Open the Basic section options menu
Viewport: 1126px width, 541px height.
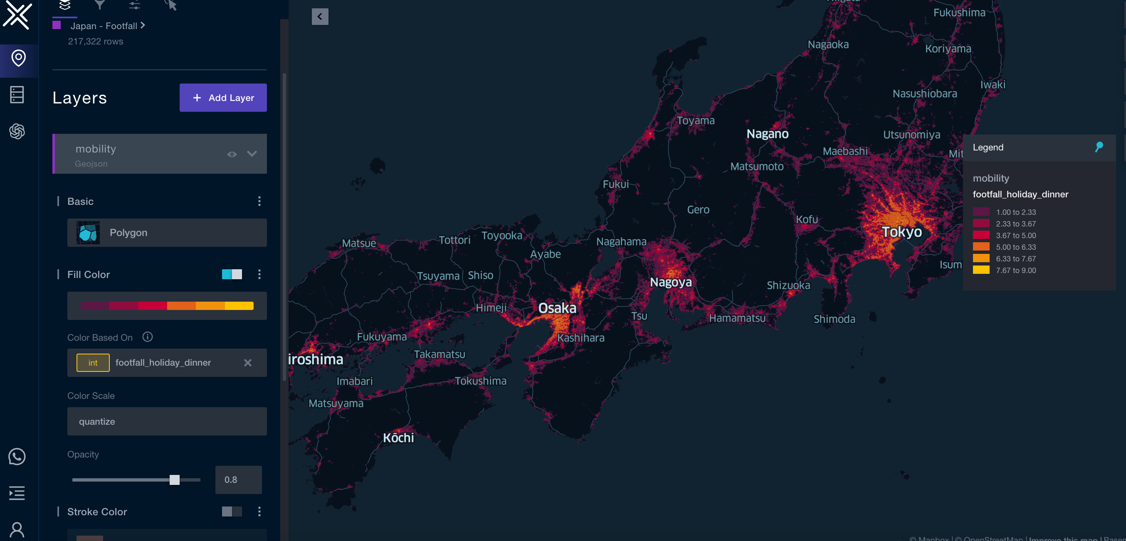click(260, 201)
